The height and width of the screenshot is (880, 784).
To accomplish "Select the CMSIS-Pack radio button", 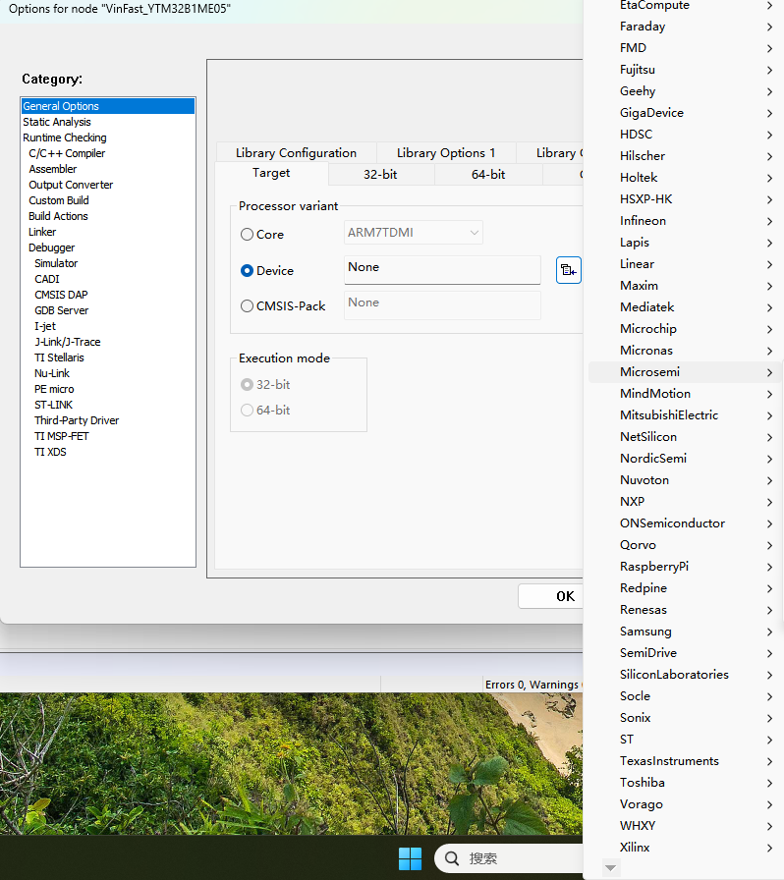I will (247, 305).
